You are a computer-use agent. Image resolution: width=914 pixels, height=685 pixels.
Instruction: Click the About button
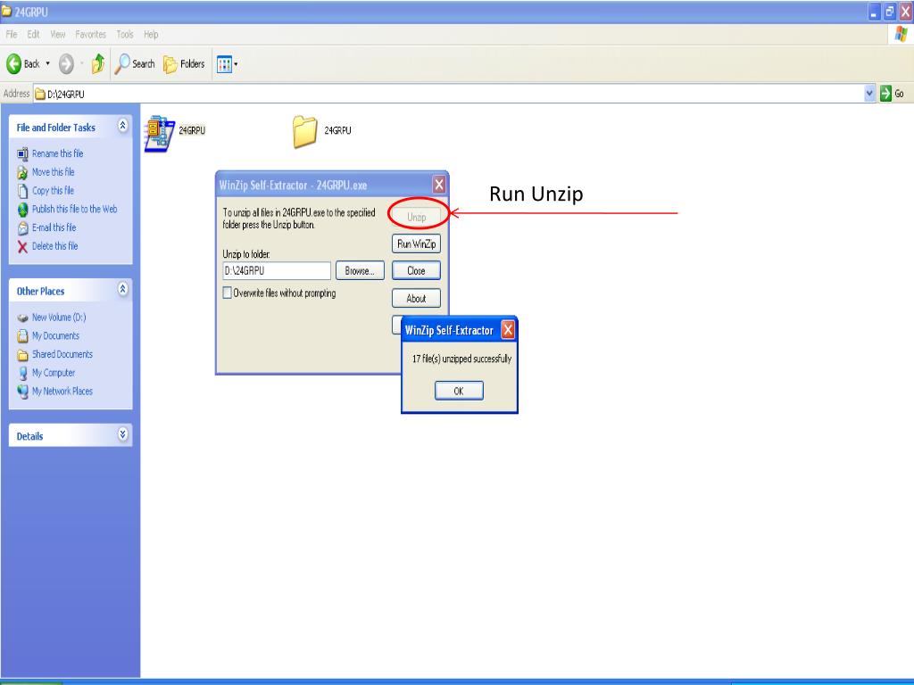click(416, 298)
